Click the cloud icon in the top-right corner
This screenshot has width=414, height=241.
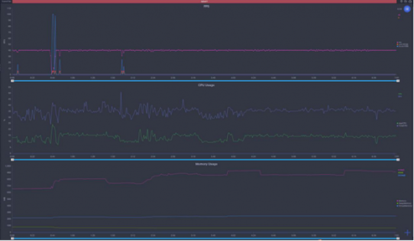click(411, 2)
